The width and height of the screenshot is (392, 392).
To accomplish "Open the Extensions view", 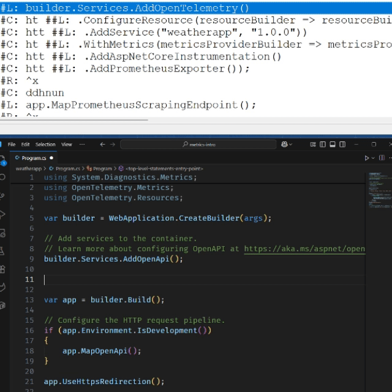I will click(3, 269).
